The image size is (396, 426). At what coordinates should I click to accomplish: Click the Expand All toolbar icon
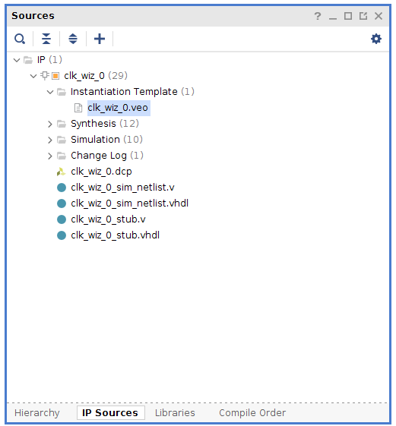point(73,39)
